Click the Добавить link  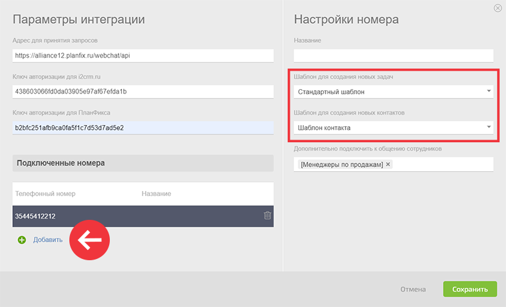pos(48,240)
